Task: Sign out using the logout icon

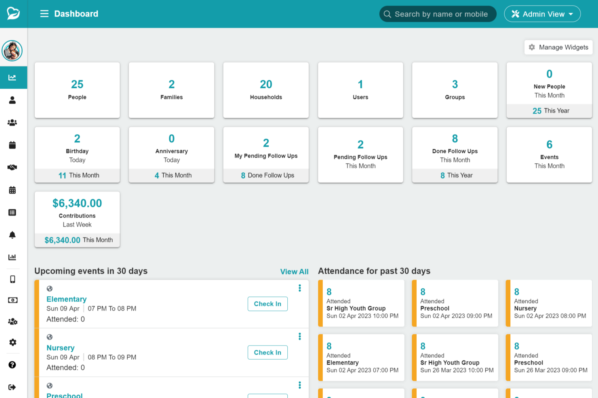Action: coord(12,387)
